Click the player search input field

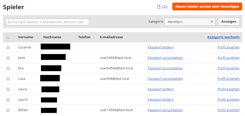coord(47,22)
